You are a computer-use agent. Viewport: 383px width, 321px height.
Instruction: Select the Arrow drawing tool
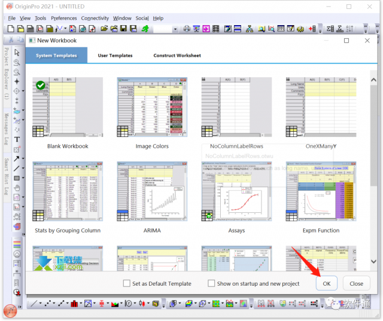click(x=17, y=158)
